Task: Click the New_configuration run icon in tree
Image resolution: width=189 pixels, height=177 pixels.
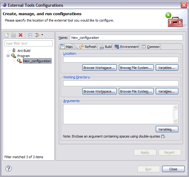Action: 20,61
